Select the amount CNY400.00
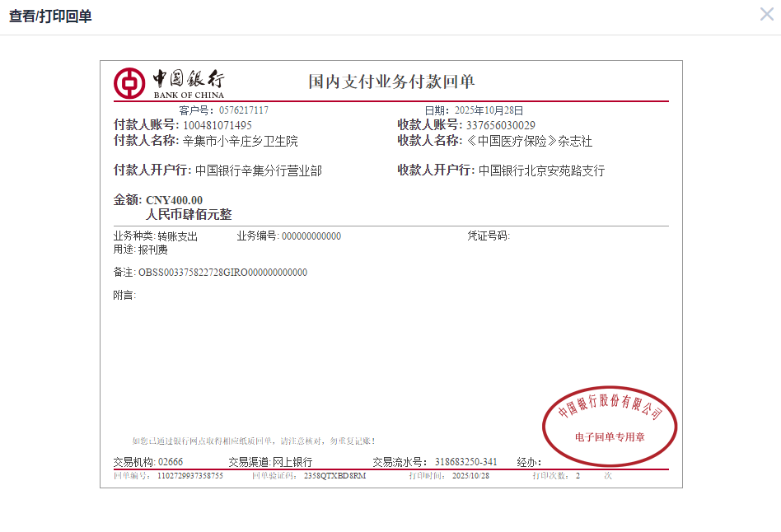This screenshot has width=781, height=532. tap(174, 200)
